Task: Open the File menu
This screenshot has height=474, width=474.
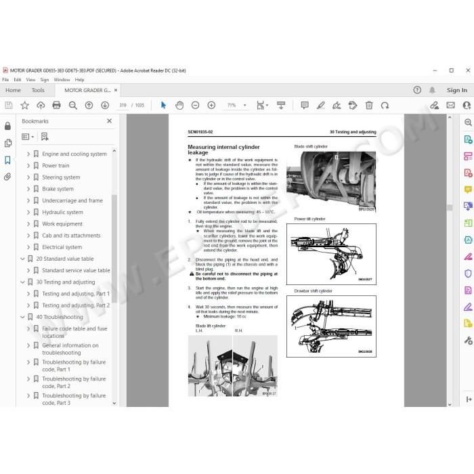Action: coord(5,80)
